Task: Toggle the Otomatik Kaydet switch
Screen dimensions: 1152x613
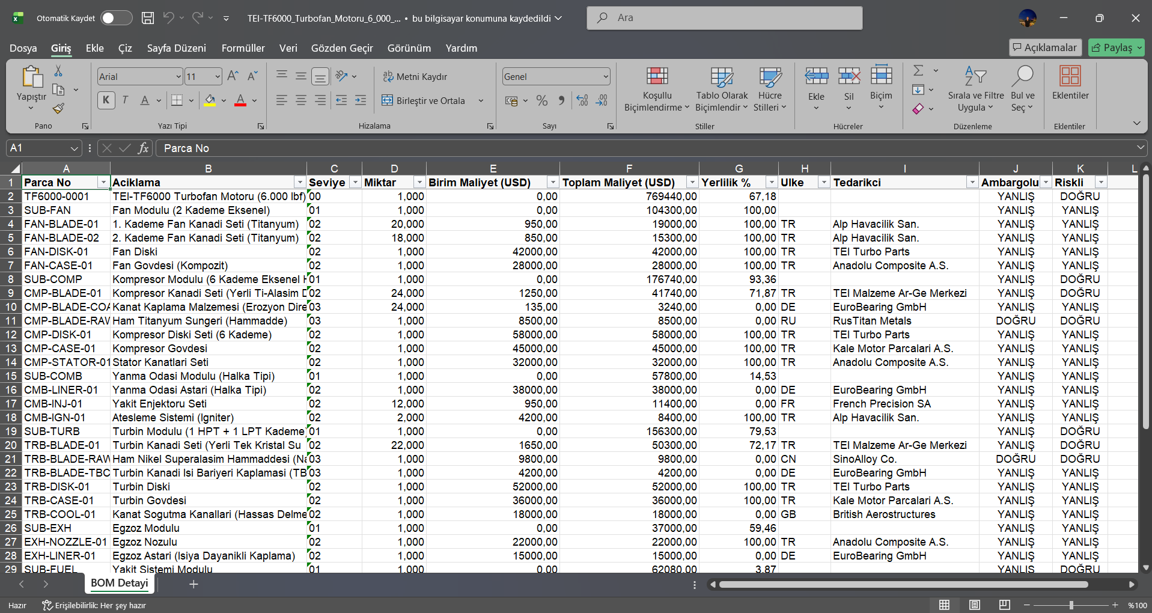Action: point(117,18)
